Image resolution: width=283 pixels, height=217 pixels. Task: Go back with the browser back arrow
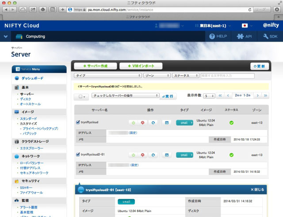[6, 10]
